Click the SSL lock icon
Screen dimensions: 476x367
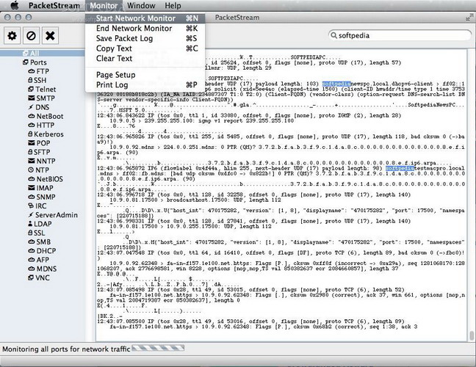pos(30,233)
